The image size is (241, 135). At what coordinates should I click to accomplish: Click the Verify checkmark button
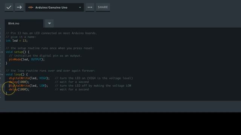click(x=9, y=7)
